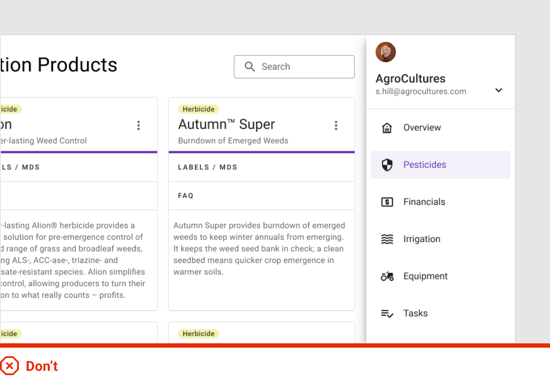Open the left card's three-dot menu
Image resolution: width=550 pixels, height=382 pixels.
point(138,125)
